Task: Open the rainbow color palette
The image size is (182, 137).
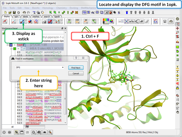Action: pos(107,21)
